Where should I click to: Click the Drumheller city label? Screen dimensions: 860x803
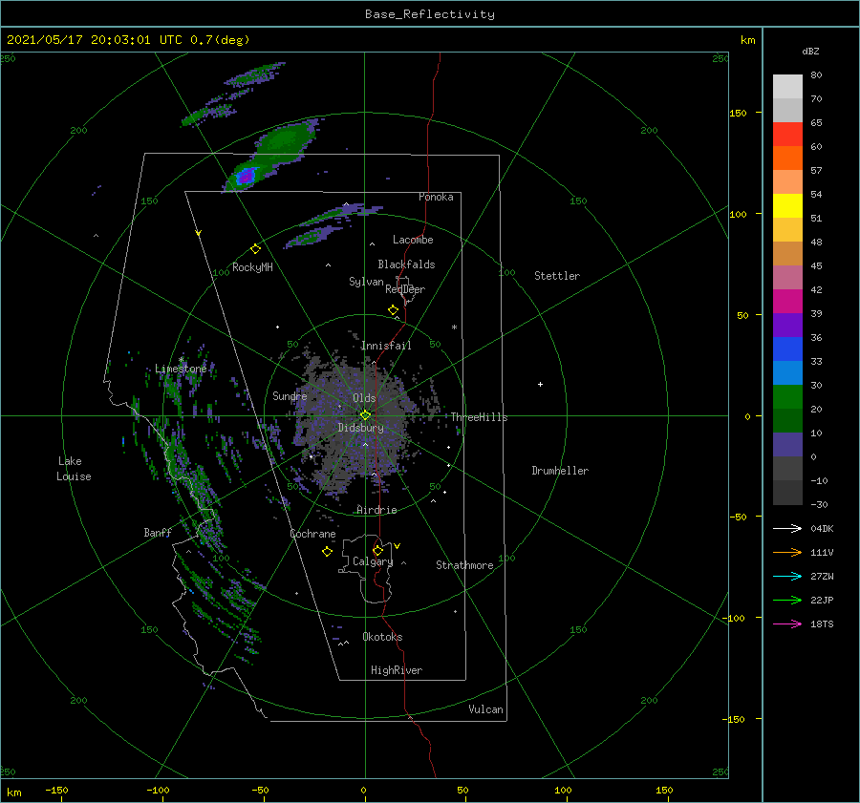click(x=560, y=471)
